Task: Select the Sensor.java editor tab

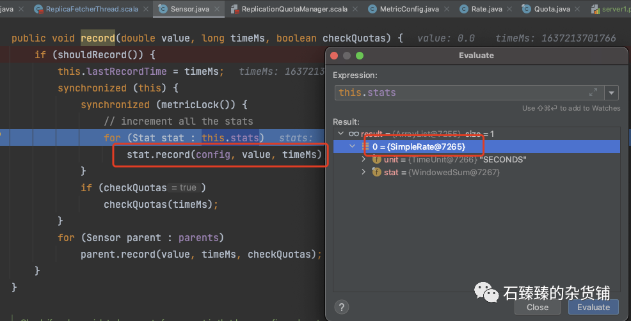Action: click(x=189, y=9)
